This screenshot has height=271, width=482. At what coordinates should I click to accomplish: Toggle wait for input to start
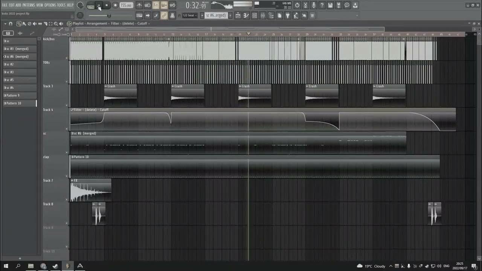click(148, 6)
